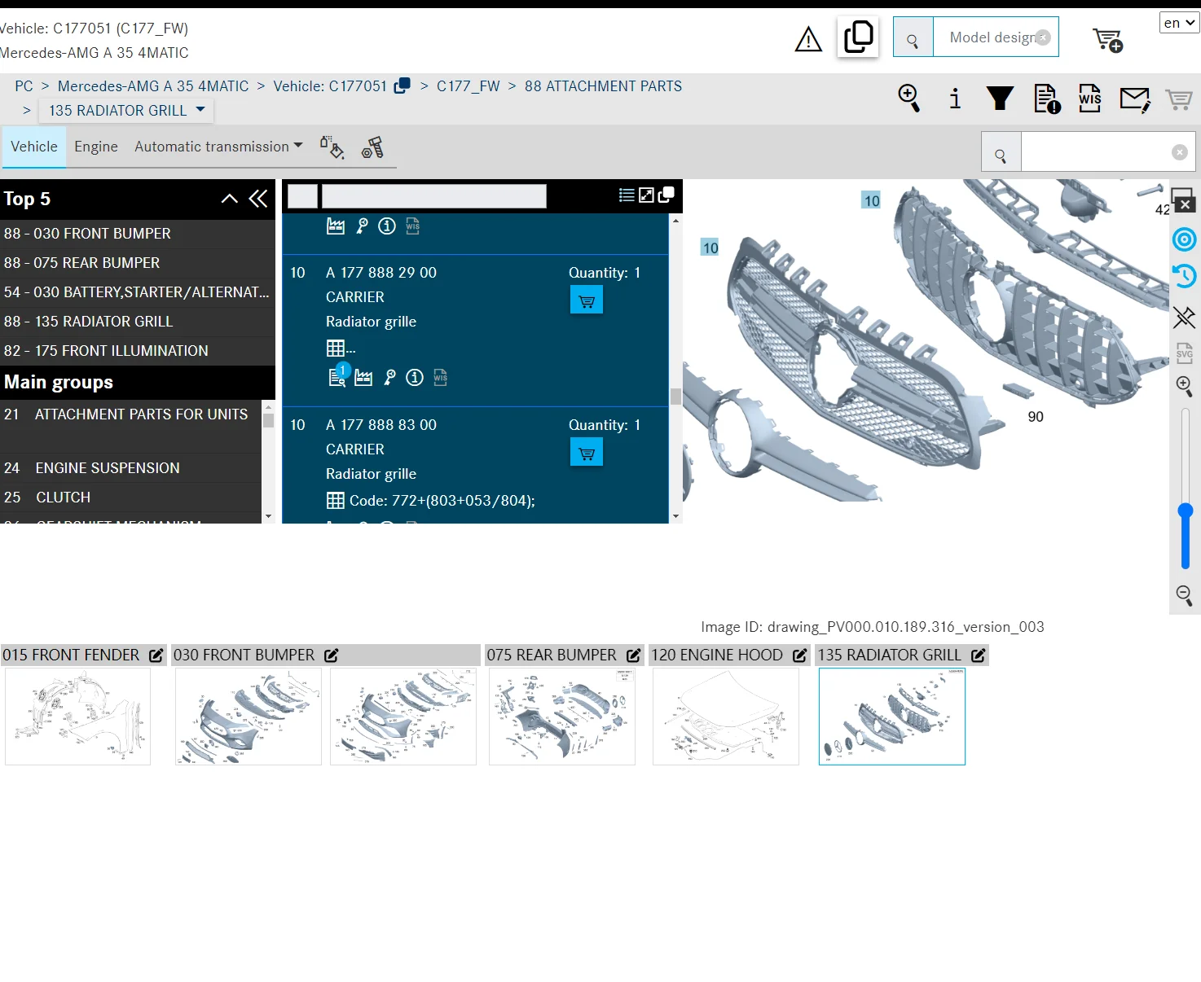Click the overlapping windows icon in parts panel header

pyautogui.click(x=666, y=195)
